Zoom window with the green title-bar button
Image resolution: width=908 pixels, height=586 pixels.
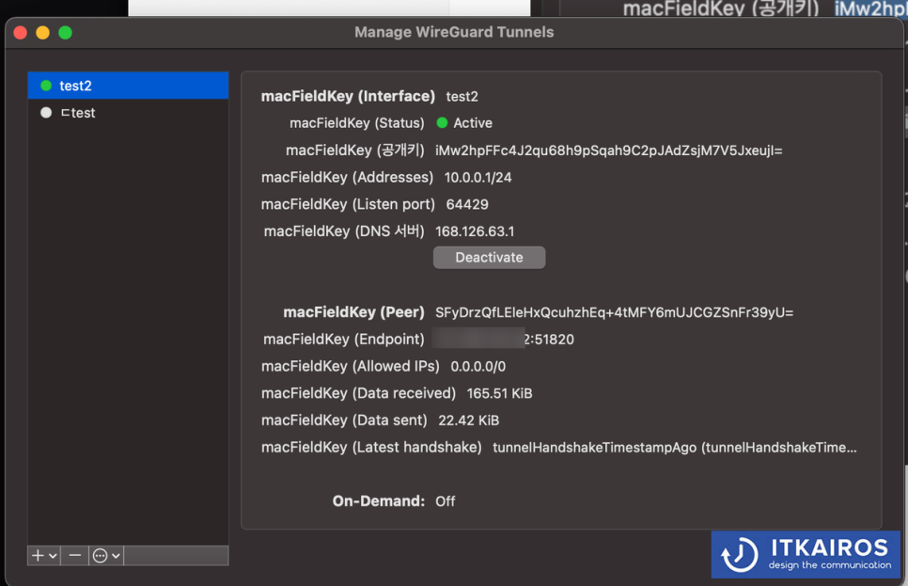click(x=66, y=33)
